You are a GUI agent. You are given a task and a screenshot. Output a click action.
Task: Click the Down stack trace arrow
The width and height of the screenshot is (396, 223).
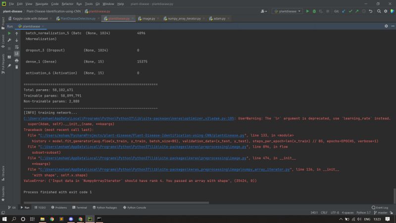[x=17, y=40]
